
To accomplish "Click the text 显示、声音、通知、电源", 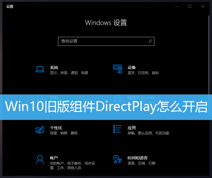I will click(69, 73).
